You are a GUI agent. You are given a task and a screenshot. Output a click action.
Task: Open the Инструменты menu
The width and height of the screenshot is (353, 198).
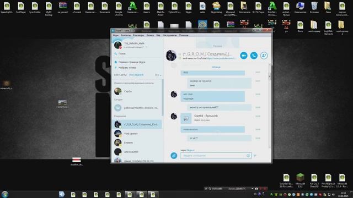[169, 35]
